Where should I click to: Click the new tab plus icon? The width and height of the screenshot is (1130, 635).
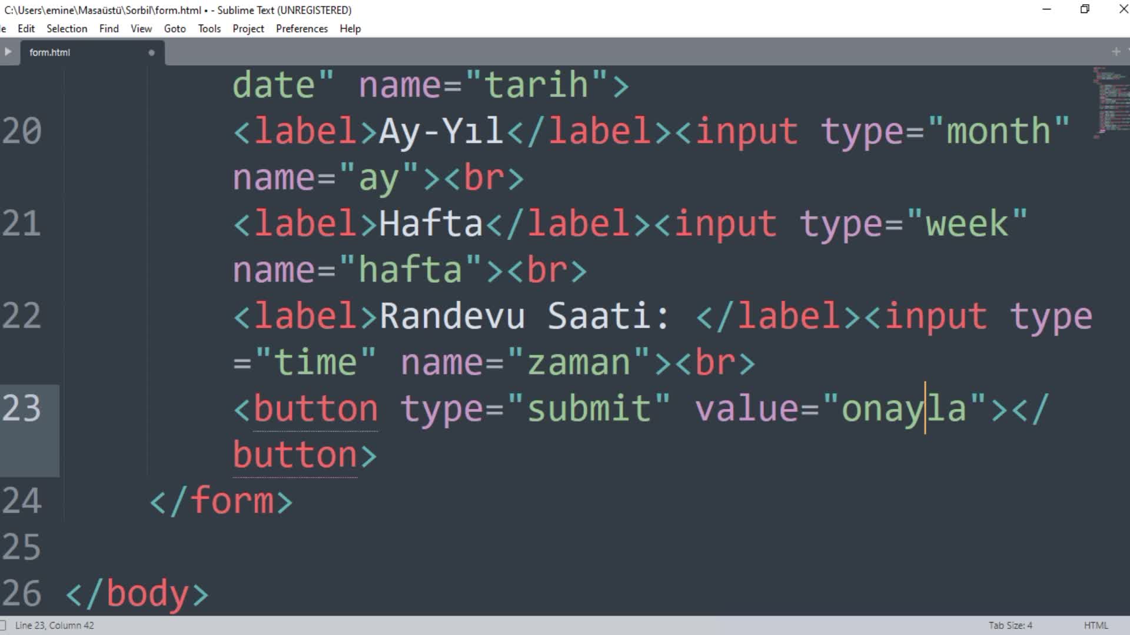(x=1116, y=52)
